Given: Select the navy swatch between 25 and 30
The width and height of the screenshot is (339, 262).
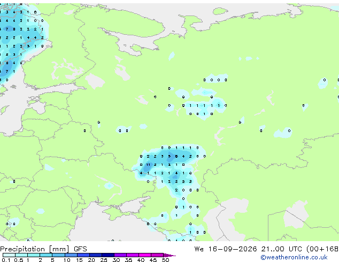Looking at the screenshot, I should tap(107, 255).
